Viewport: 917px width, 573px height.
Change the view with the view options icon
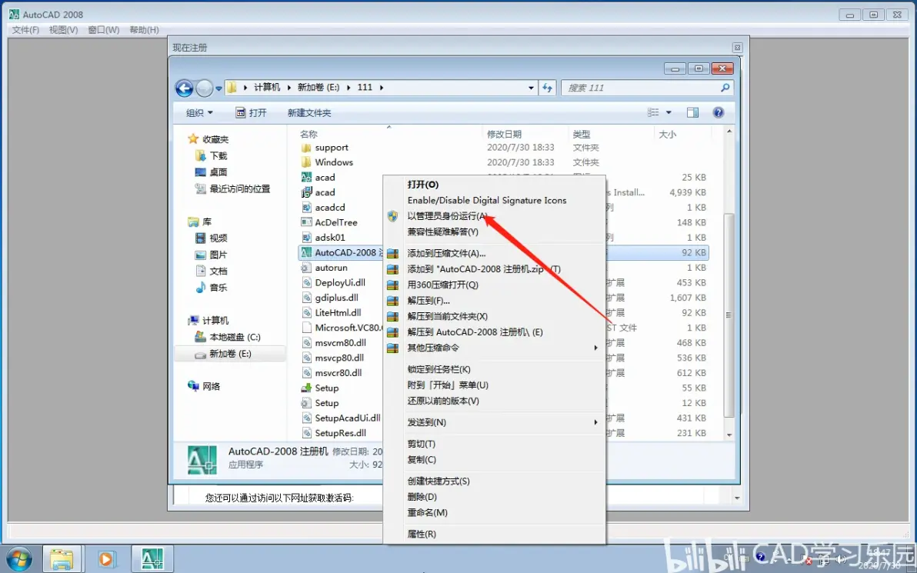pos(653,112)
